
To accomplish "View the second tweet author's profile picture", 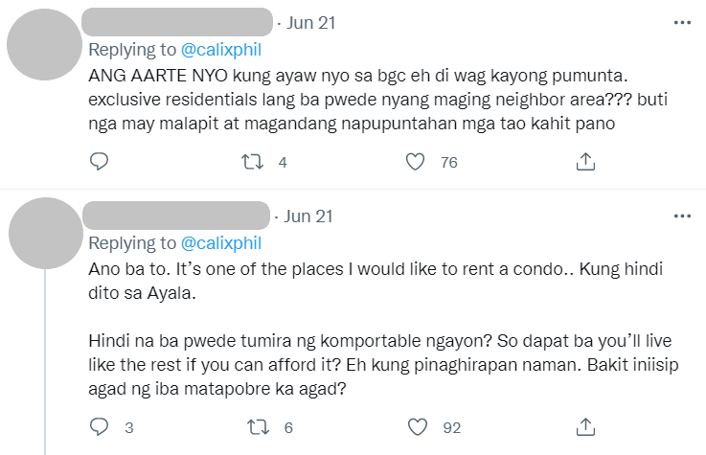I will (46, 233).
